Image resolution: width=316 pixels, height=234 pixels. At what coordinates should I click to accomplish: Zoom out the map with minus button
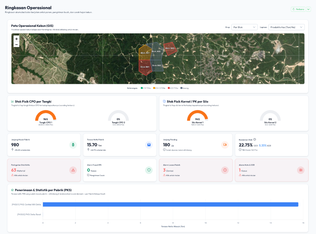tap(17, 44)
